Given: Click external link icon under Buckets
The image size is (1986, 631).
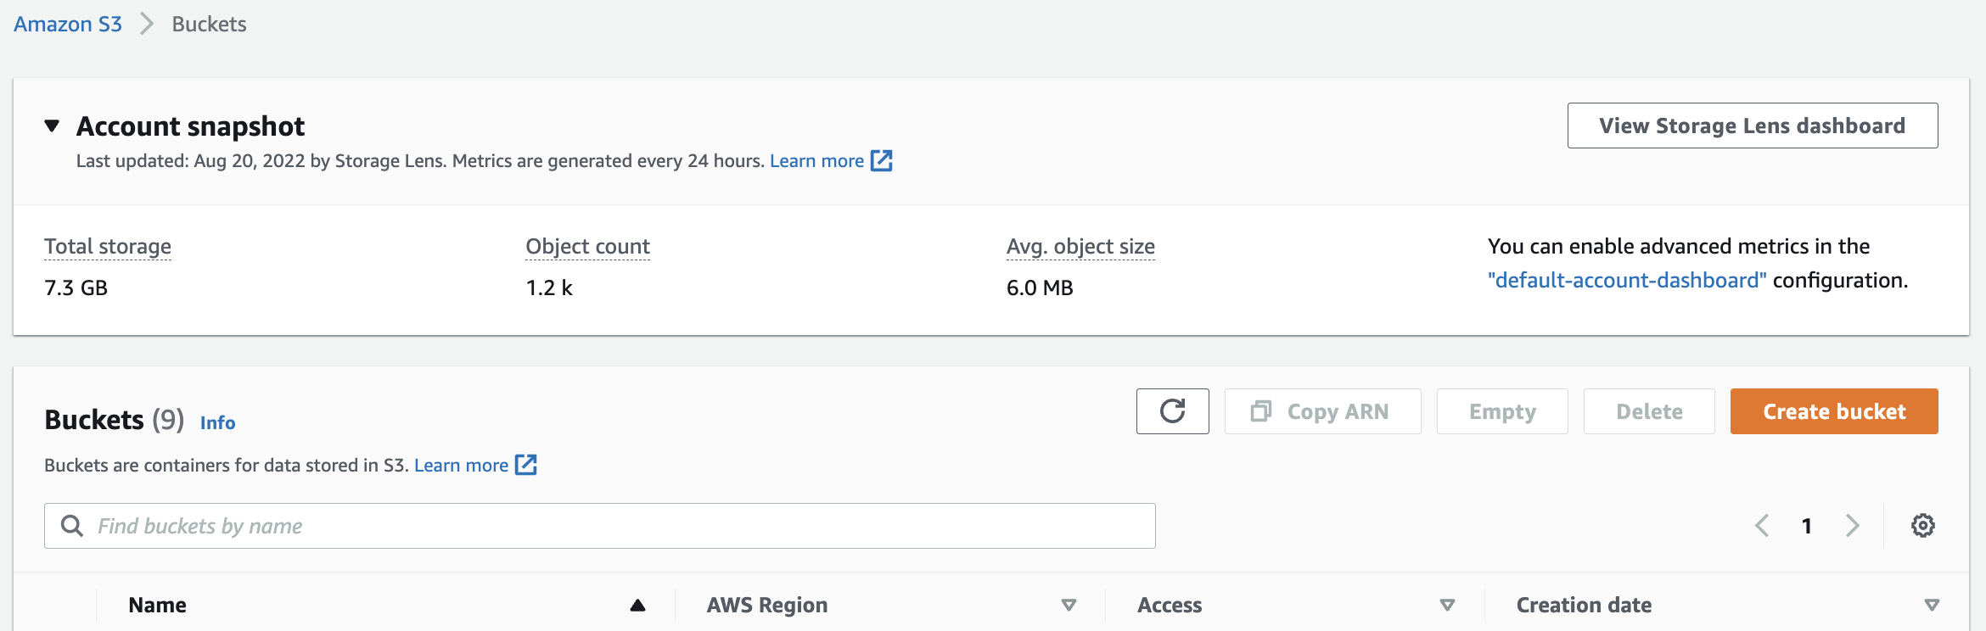Looking at the screenshot, I should point(526,465).
